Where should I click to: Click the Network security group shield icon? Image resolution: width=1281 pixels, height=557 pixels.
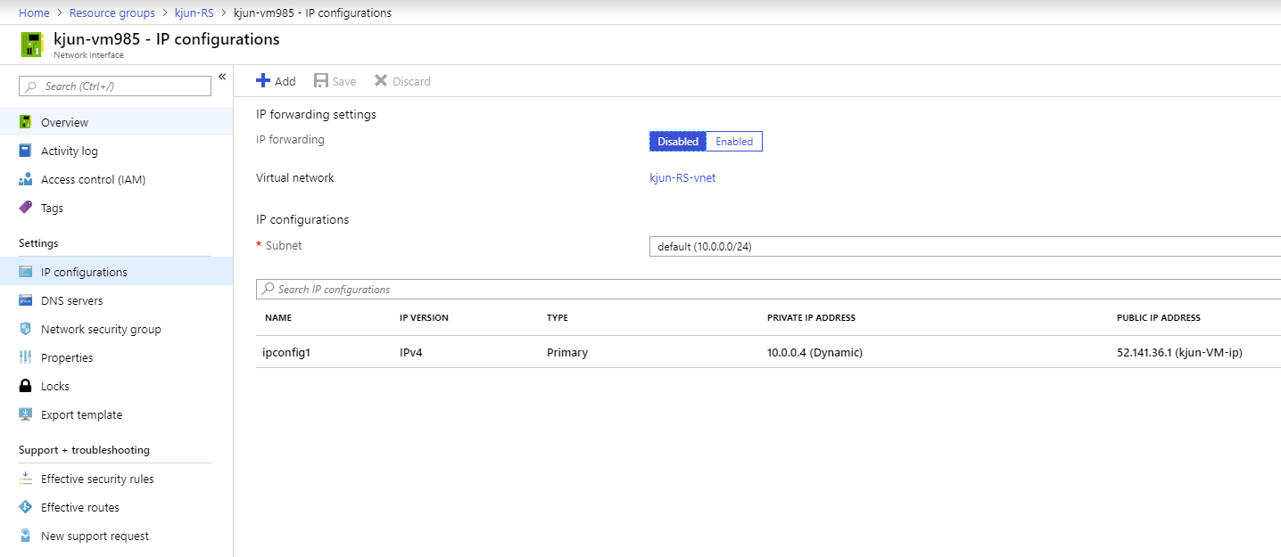[26, 329]
